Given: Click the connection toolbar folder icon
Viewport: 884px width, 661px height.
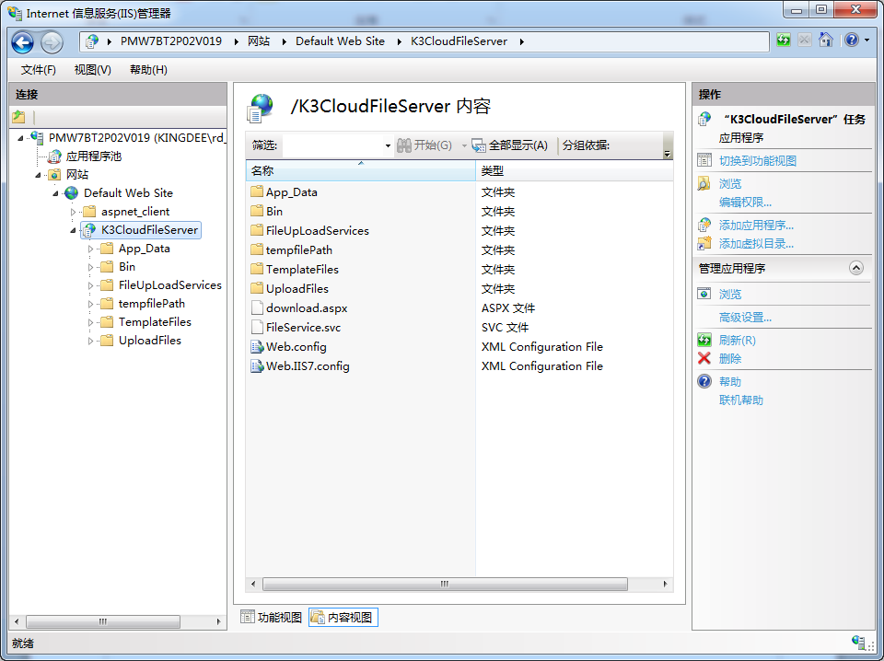Looking at the screenshot, I should [x=18, y=117].
